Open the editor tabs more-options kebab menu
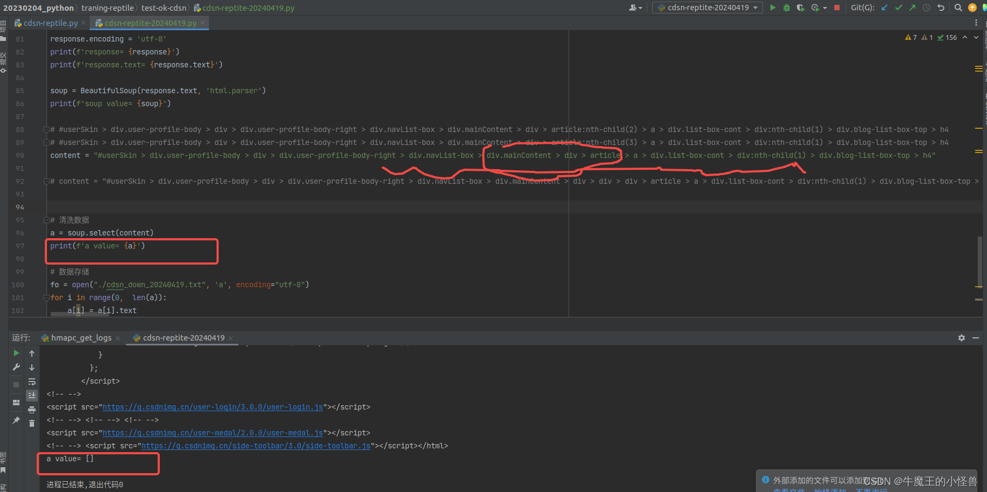Screen dimensions: 987x492 coord(976,23)
